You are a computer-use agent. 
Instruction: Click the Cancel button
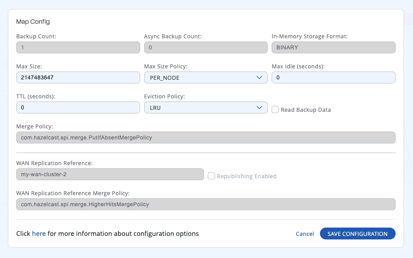(x=305, y=234)
